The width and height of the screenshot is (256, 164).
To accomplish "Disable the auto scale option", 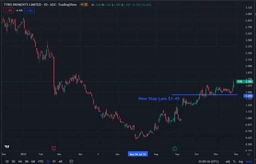I will coord(249,161).
